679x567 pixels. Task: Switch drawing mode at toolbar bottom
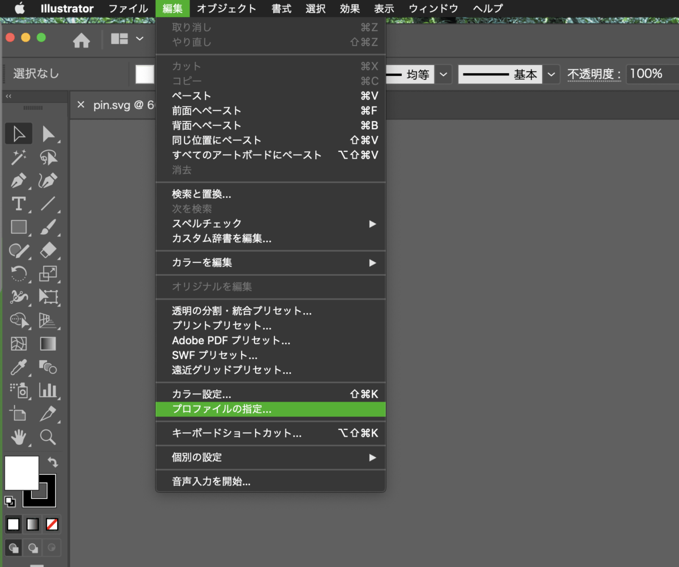coord(12,548)
